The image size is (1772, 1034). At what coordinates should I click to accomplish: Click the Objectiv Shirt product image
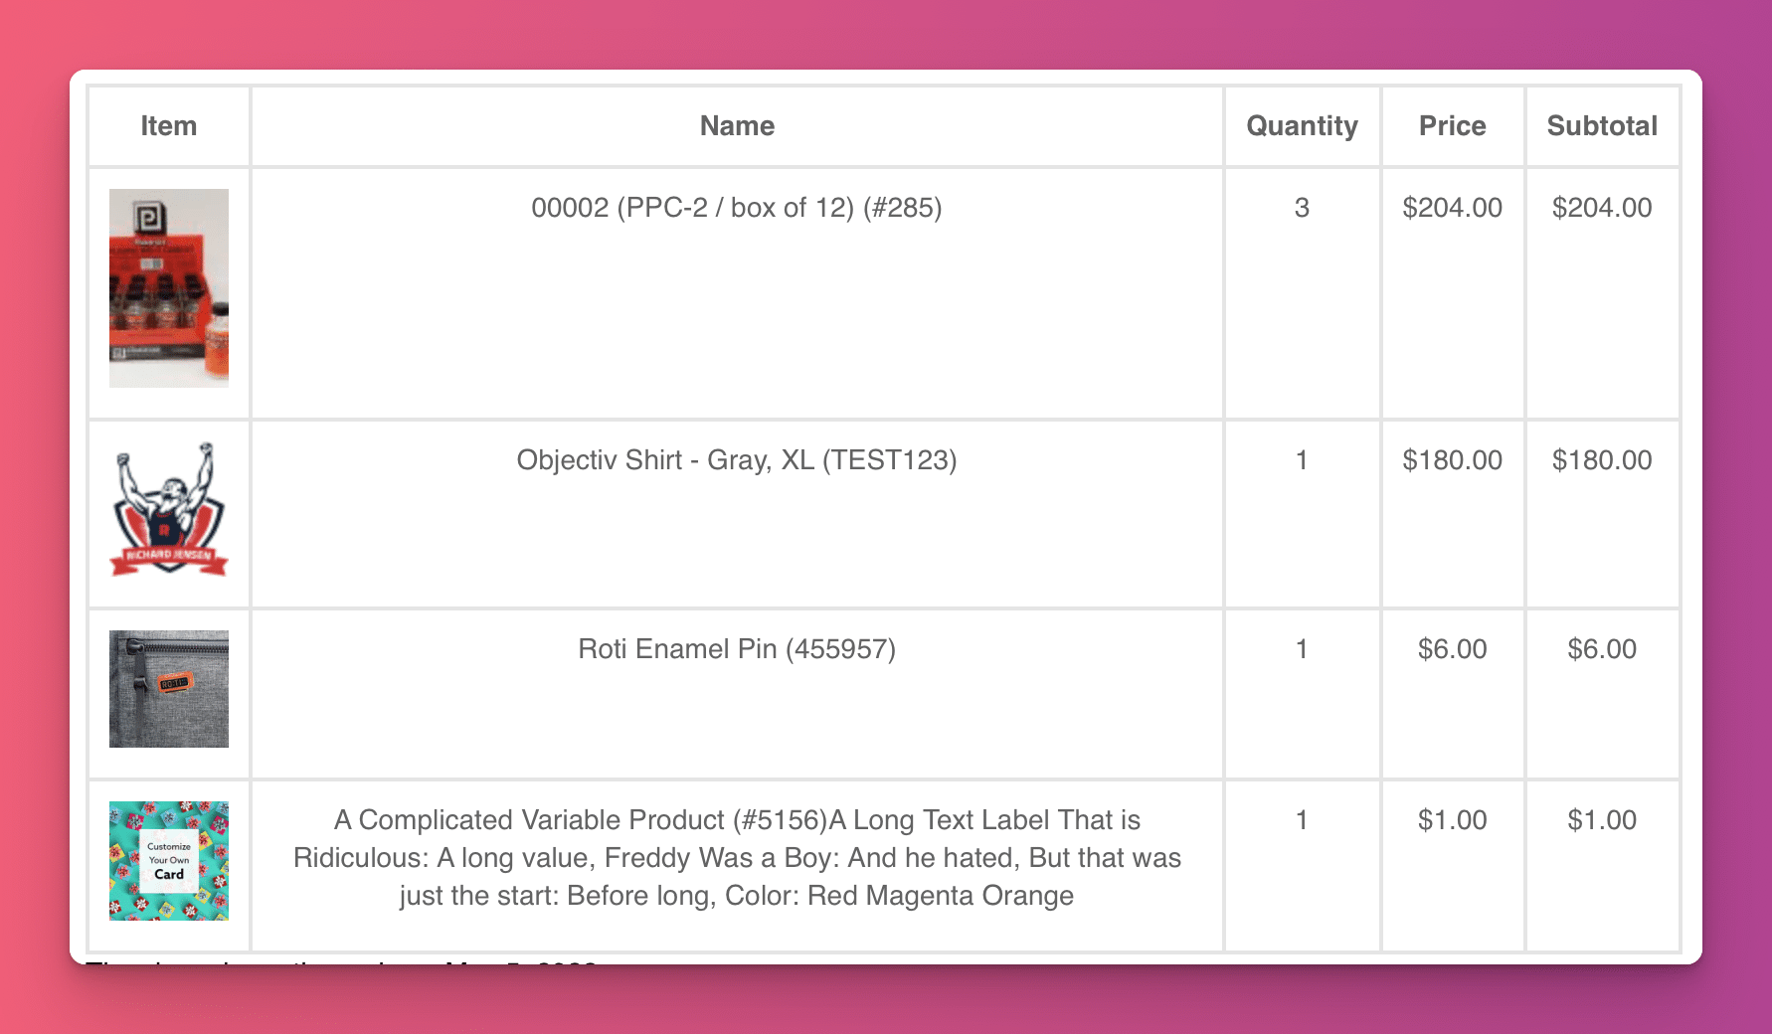[x=169, y=509]
